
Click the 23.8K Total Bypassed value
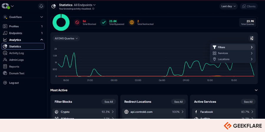pyautogui.click(x=113, y=21)
